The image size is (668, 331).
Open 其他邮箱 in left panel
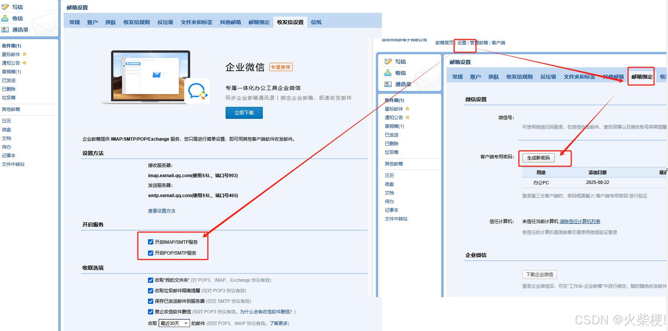pyautogui.click(x=11, y=109)
